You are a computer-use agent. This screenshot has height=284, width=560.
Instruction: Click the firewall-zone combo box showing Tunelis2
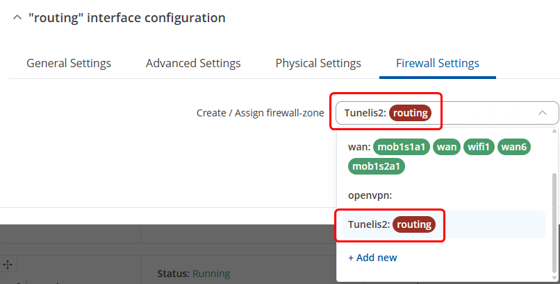click(447, 113)
